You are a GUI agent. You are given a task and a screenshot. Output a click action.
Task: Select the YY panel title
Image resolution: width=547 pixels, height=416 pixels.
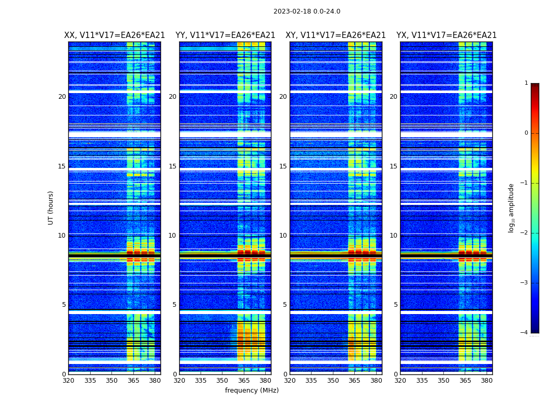pos(225,35)
